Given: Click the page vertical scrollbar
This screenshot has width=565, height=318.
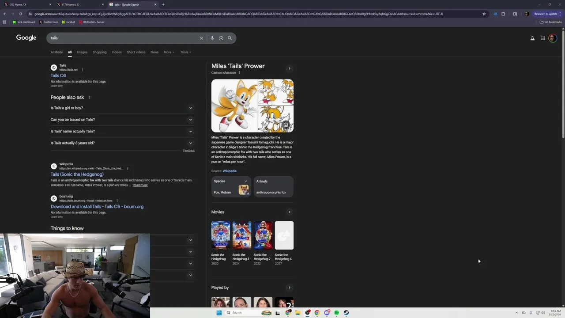Looking at the screenshot, I should pos(563,84).
